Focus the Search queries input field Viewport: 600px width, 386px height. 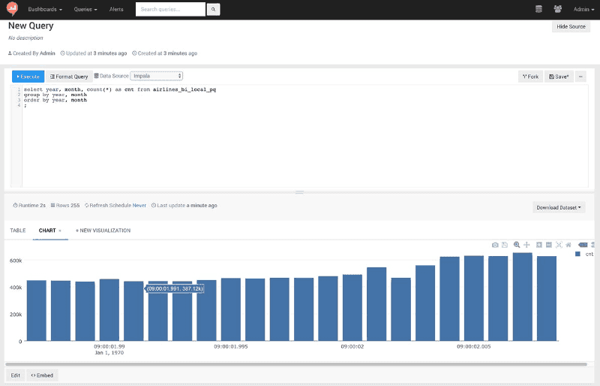tap(170, 10)
